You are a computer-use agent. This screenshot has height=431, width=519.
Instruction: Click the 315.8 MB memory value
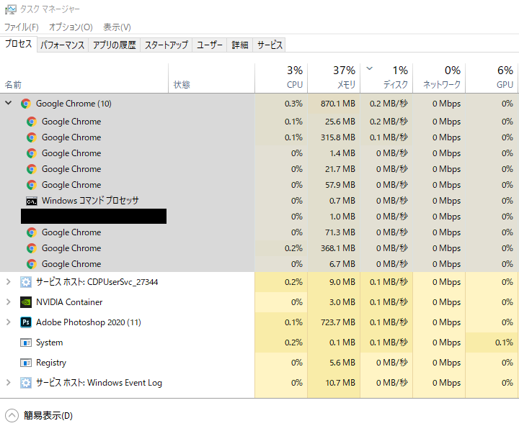point(338,137)
